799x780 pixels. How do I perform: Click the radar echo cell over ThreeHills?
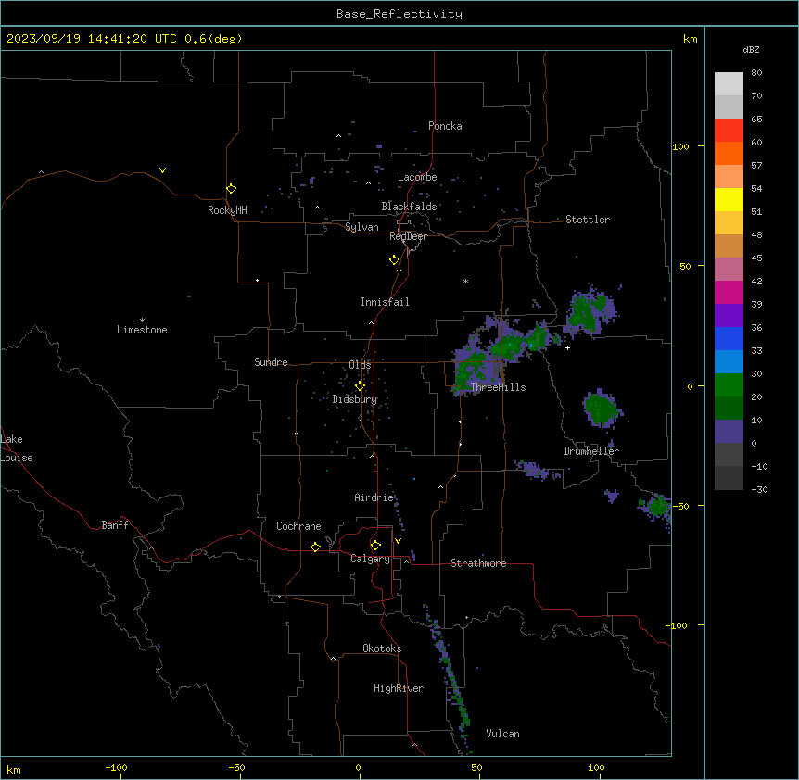click(x=479, y=364)
